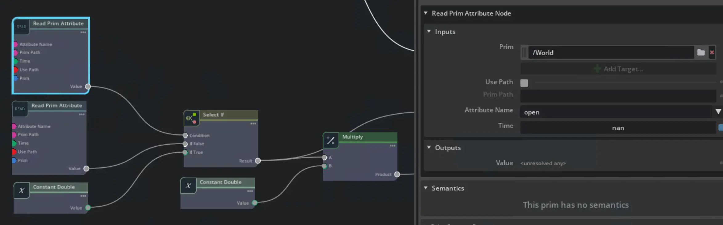Click the Time value field showing nan

[x=618, y=128]
